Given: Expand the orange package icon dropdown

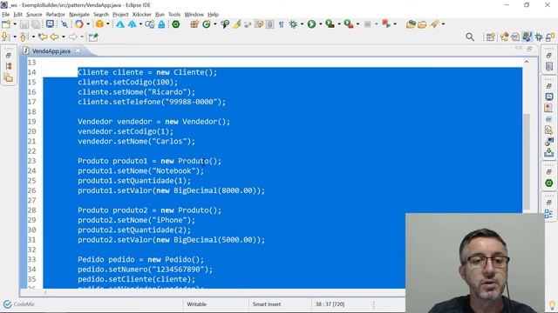Looking at the screenshot, I should click(108, 24).
